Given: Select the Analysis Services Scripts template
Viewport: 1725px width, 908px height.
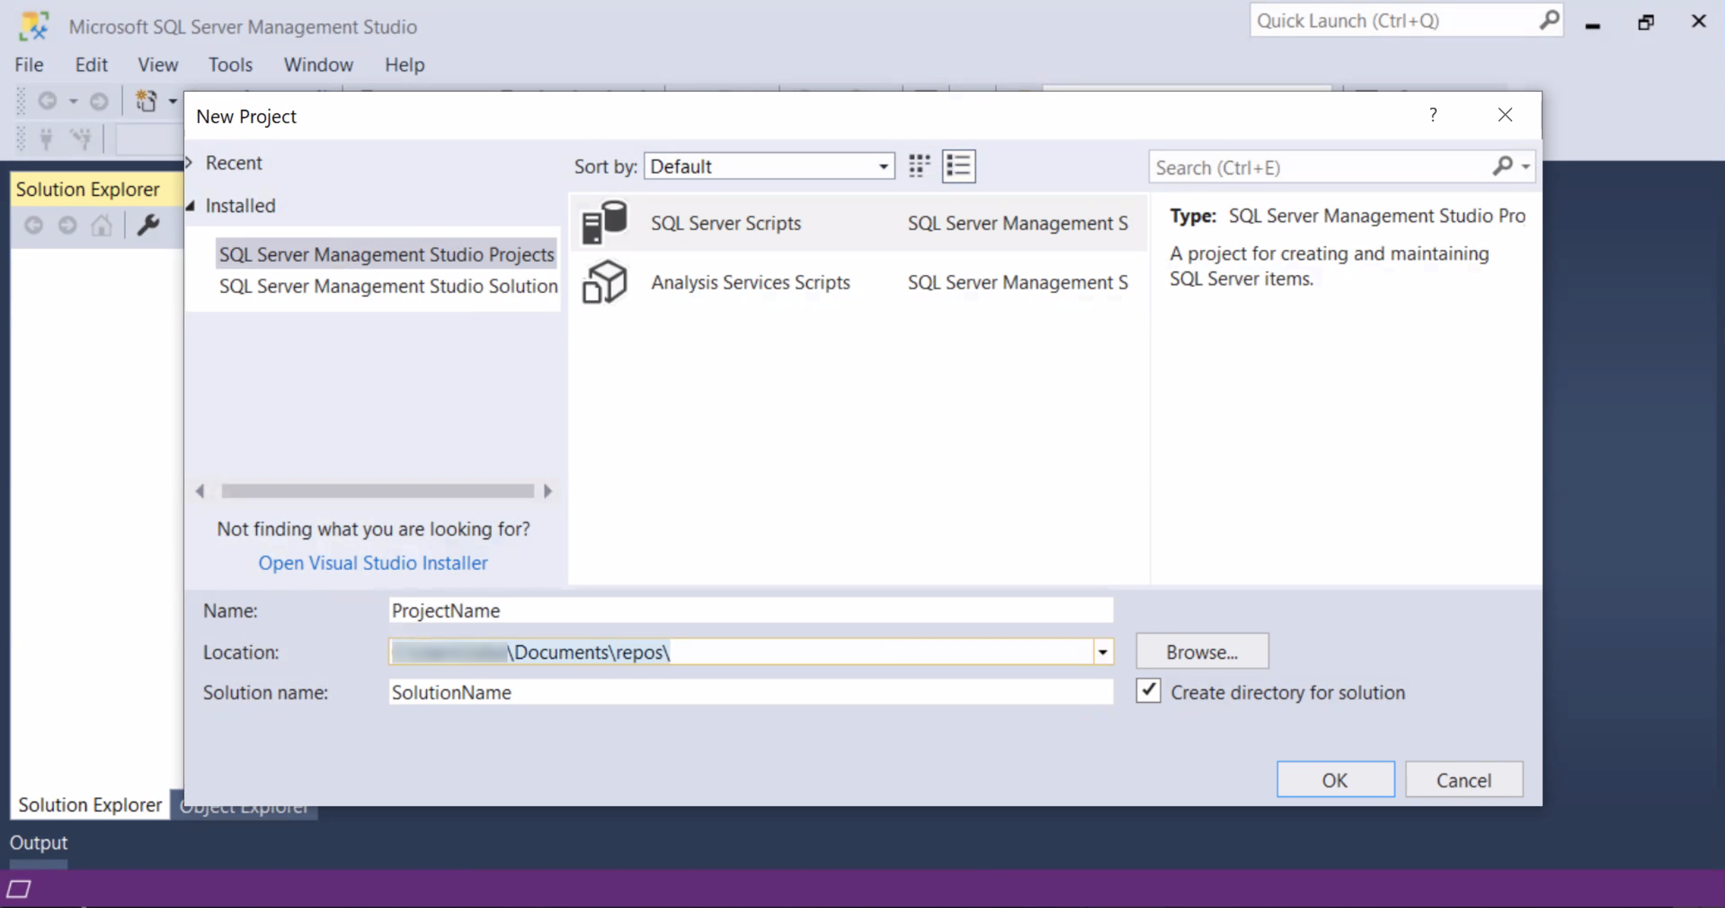Looking at the screenshot, I should coord(858,282).
